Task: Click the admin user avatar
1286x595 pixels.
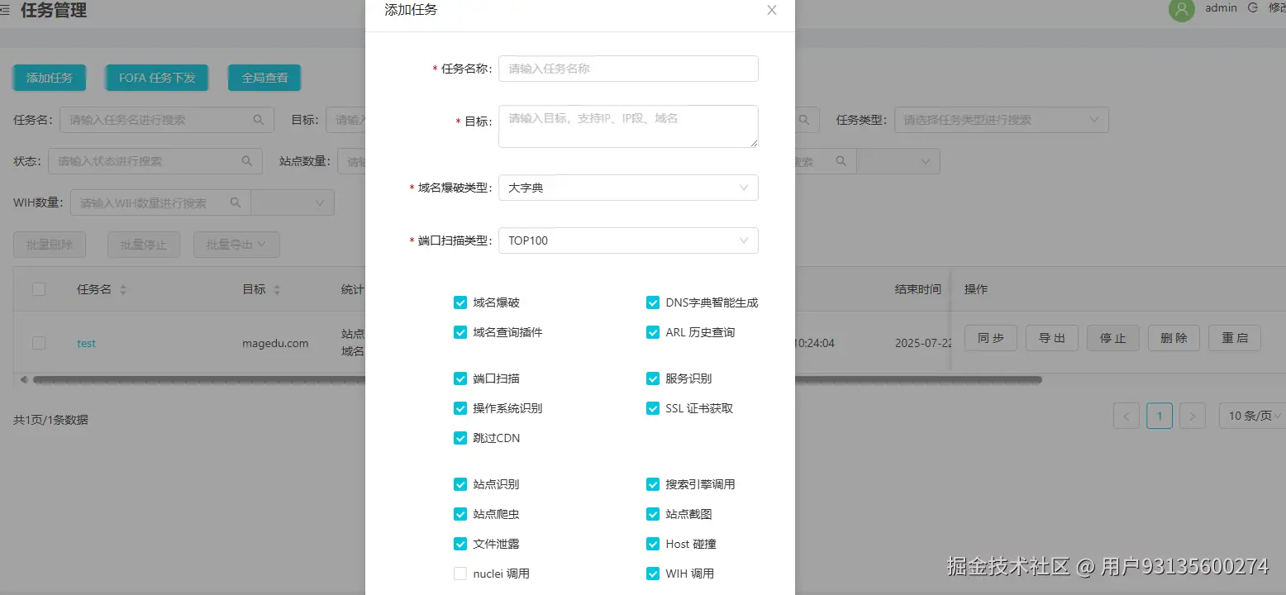Action: point(1182,9)
